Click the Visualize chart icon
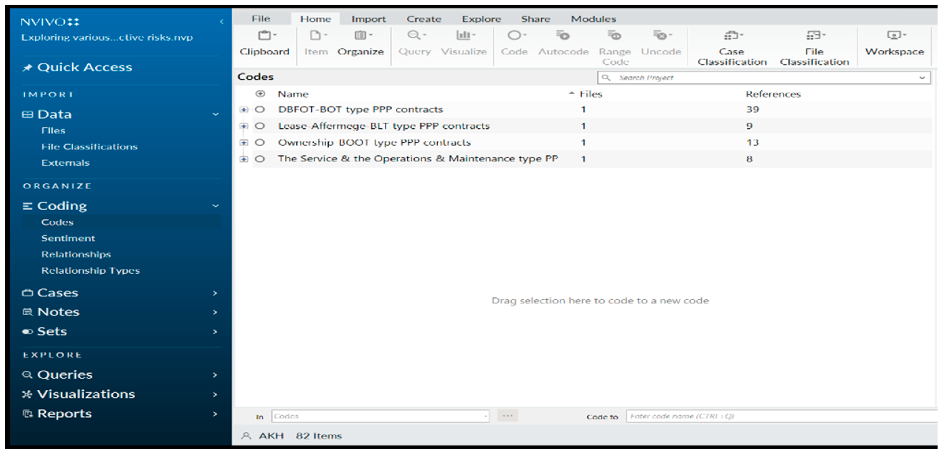 pyautogui.click(x=464, y=35)
